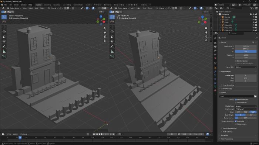Open Options button in left viewport

pos(102,12)
